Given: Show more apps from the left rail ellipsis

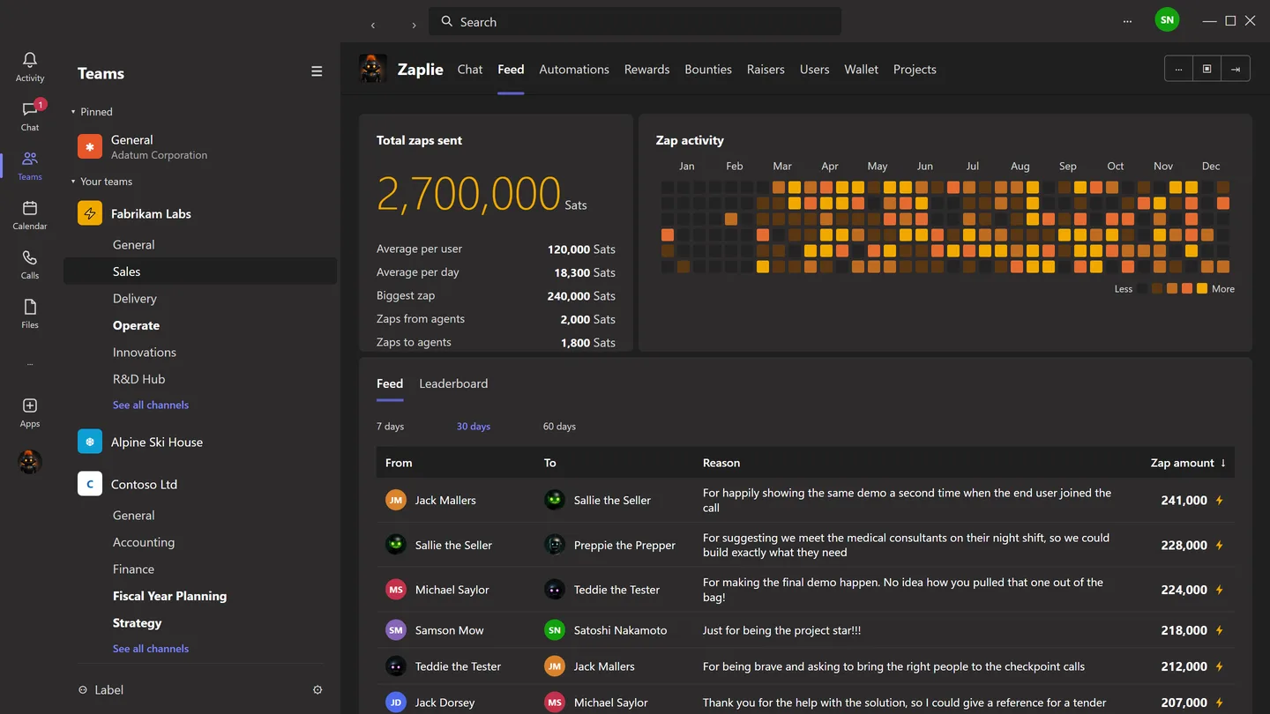Looking at the screenshot, I should [x=30, y=363].
